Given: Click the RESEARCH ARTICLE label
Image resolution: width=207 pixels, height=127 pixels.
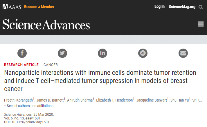Looking at the screenshot, I should [x=21, y=65].
